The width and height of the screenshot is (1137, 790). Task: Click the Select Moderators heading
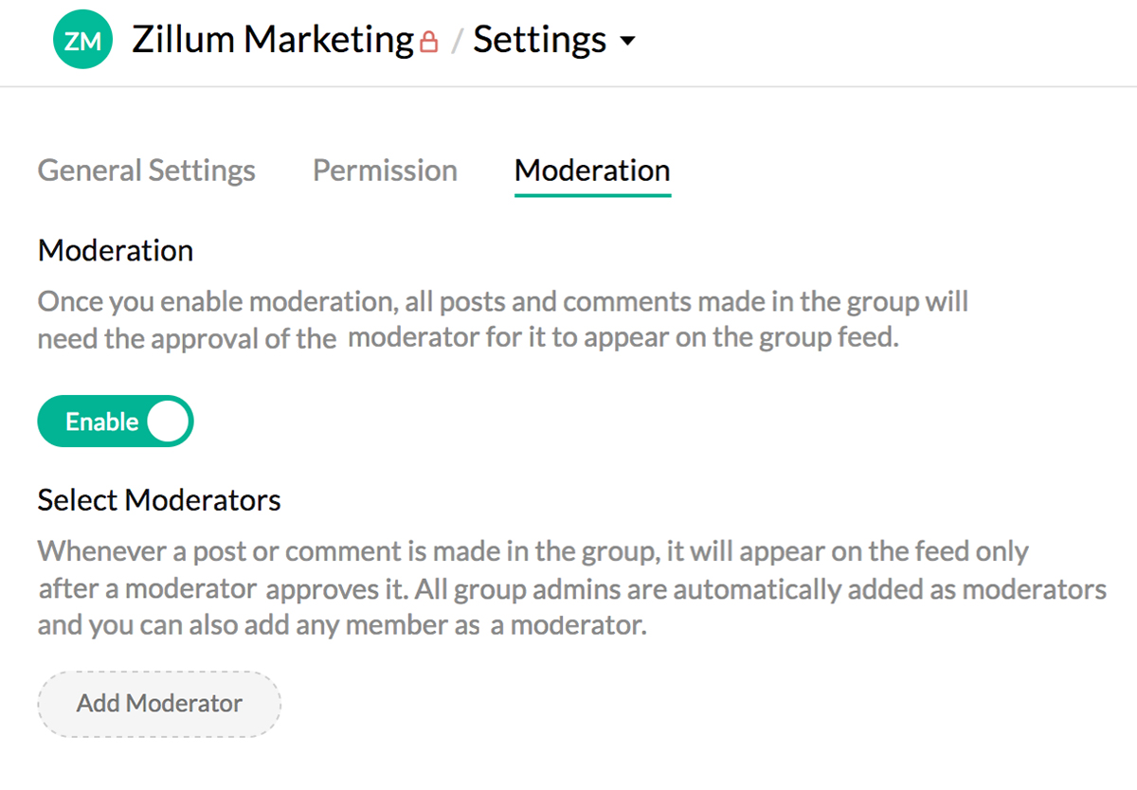[x=159, y=500]
